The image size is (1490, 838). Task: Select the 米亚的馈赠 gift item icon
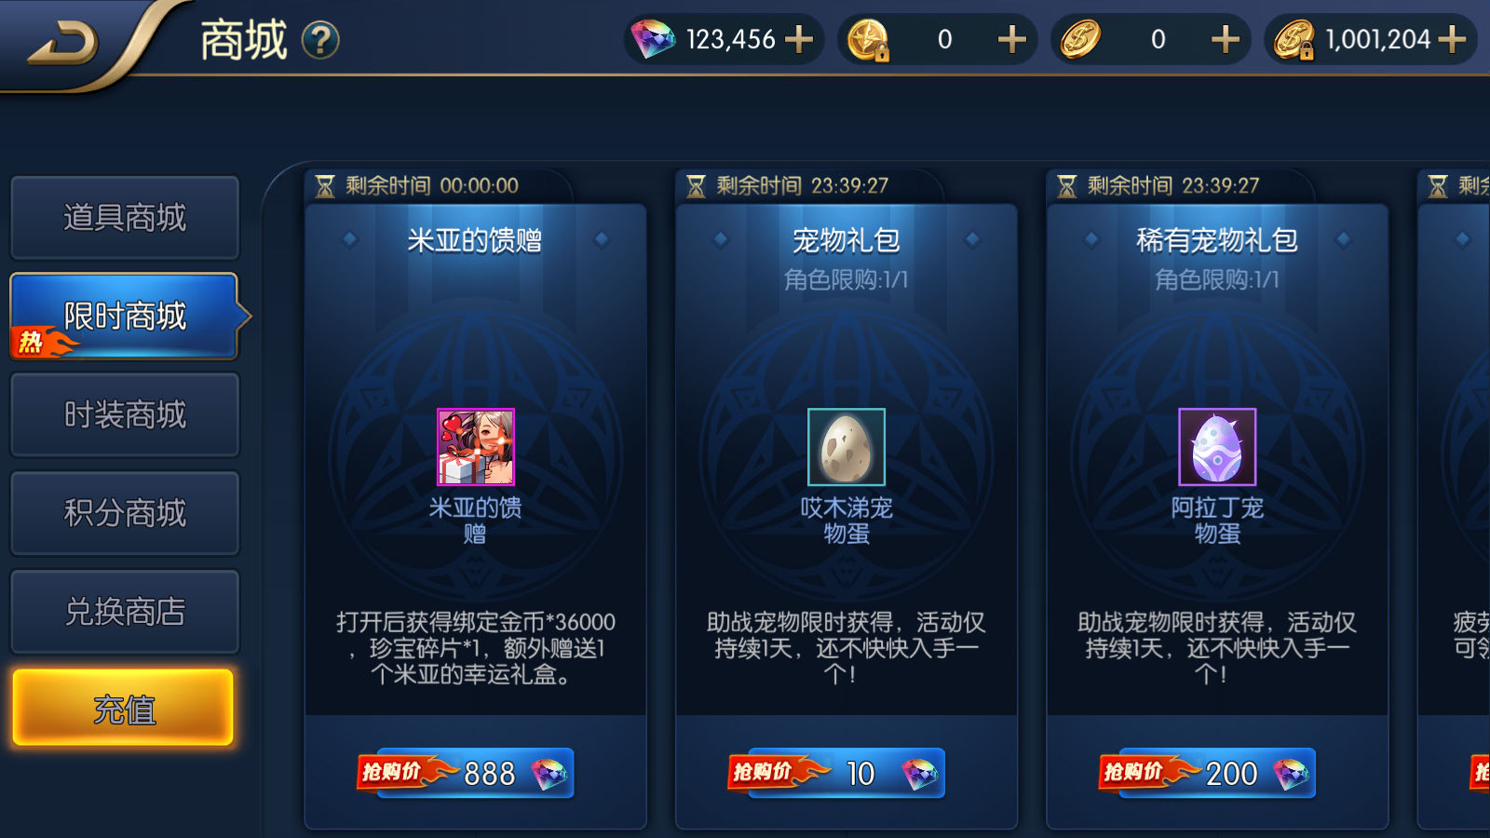(x=476, y=447)
